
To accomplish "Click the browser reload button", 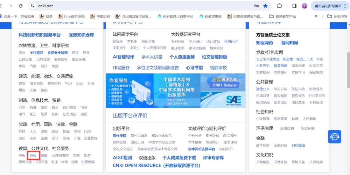I will [21, 6].
